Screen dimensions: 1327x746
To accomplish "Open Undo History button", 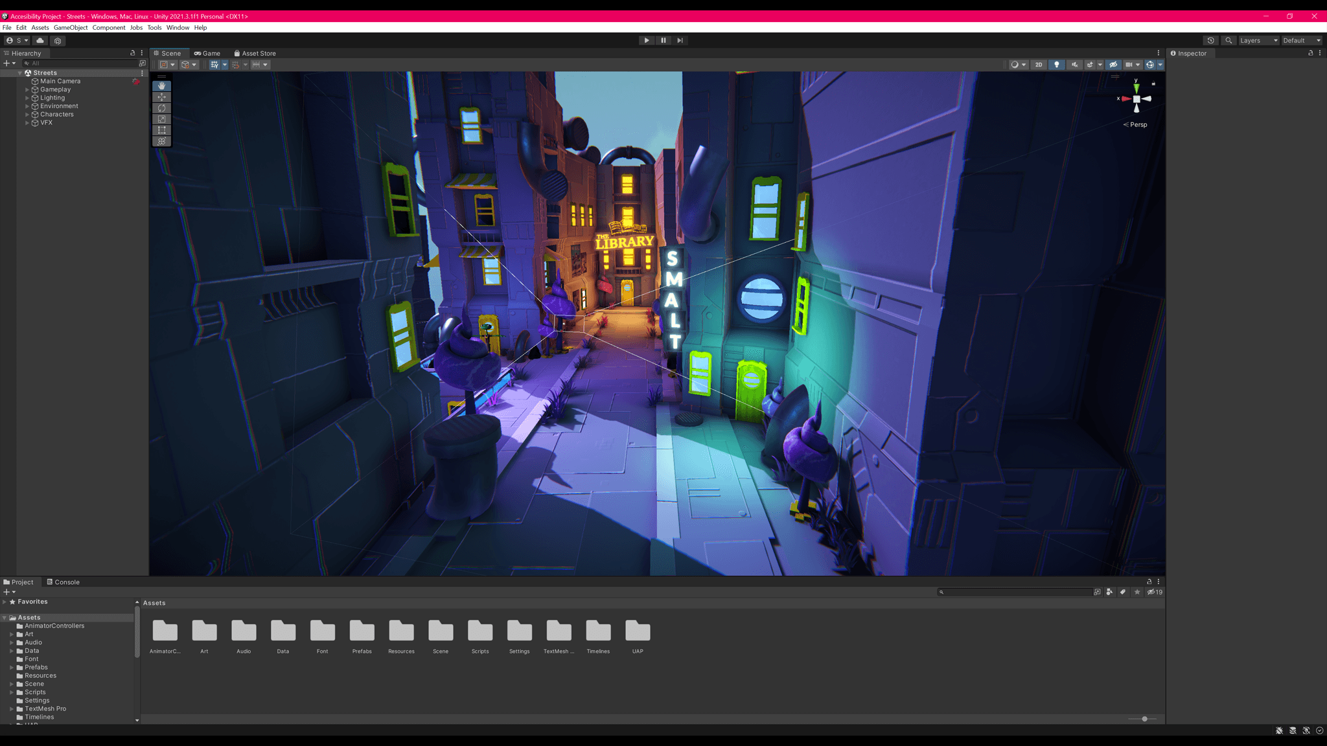I will click(x=1210, y=40).
